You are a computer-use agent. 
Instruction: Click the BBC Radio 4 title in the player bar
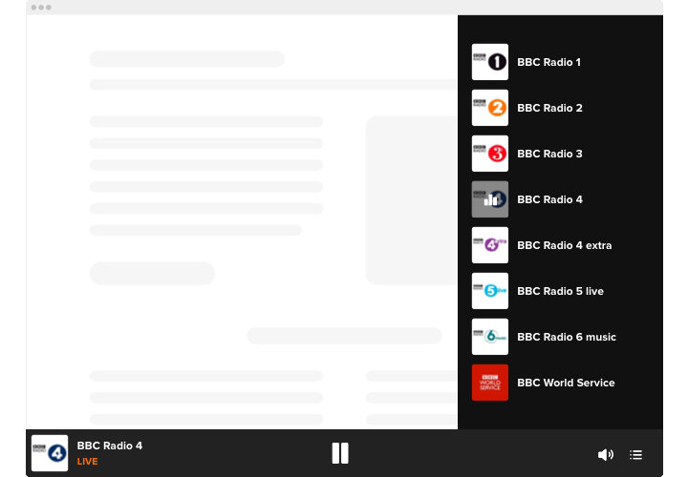tap(110, 446)
